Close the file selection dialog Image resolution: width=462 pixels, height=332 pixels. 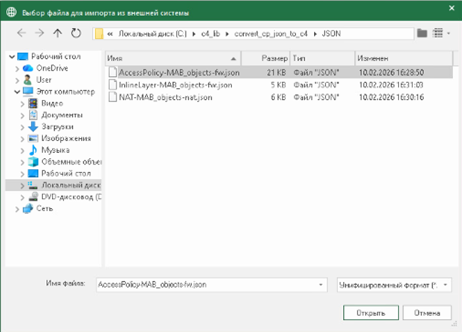point(451,8)
